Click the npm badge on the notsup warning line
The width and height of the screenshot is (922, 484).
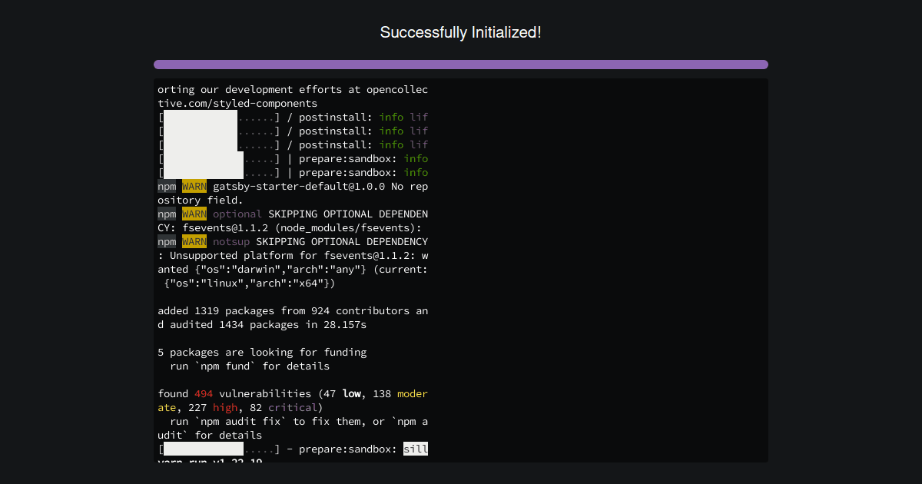tap(167, 241)
